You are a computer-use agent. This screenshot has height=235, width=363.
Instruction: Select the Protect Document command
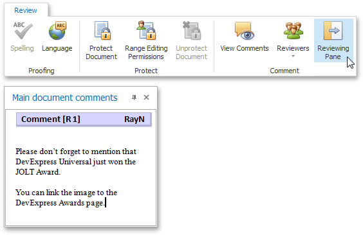(x=101, y=40)
